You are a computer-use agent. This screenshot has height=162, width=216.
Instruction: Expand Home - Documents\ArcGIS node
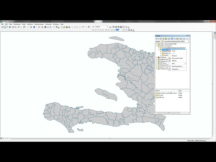[x=157, y=44]
